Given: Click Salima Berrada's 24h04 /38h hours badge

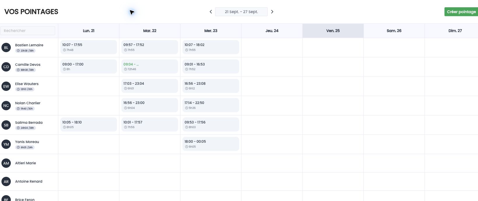Looking at the screenshot, I should tap(25, 128).
